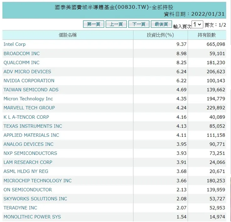Select the 40,089 shares value
Image resolution: width=231 pixels, height=222 pixels.
[x=217, y=117]
